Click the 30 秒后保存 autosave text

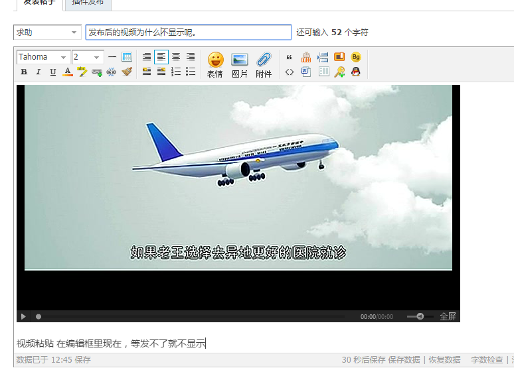coord(363,360)
